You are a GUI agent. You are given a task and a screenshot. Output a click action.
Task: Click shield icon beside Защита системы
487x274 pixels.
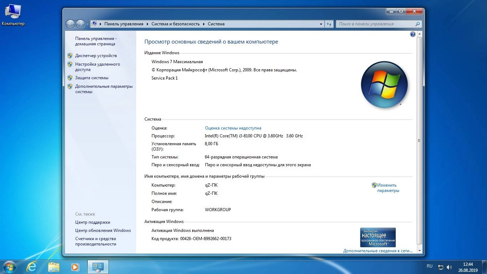pyautogui.click(x=70, y=78)
